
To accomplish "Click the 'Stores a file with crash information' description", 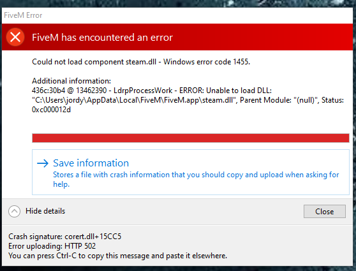I will tap(196, 179).
